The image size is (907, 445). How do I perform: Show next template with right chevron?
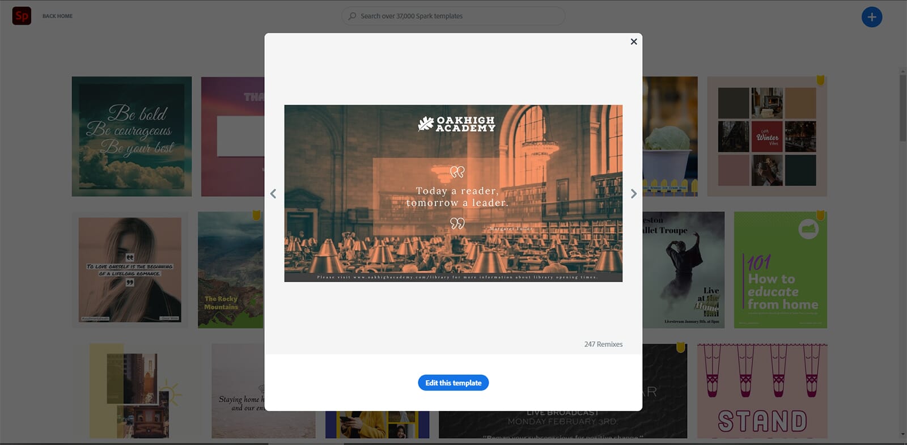pyautogui.click(x=633, y=194)
